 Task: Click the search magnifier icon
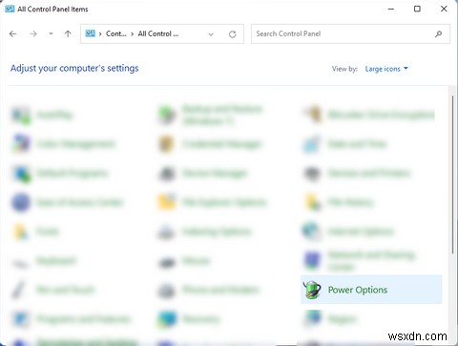pos(438,33)
